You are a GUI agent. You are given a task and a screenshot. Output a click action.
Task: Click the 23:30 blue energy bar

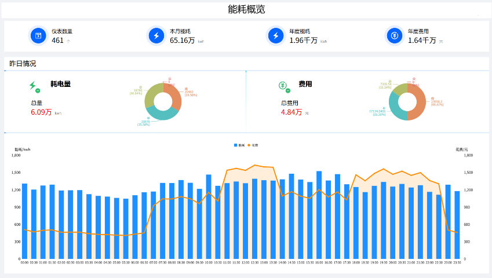tap(457, 225)
